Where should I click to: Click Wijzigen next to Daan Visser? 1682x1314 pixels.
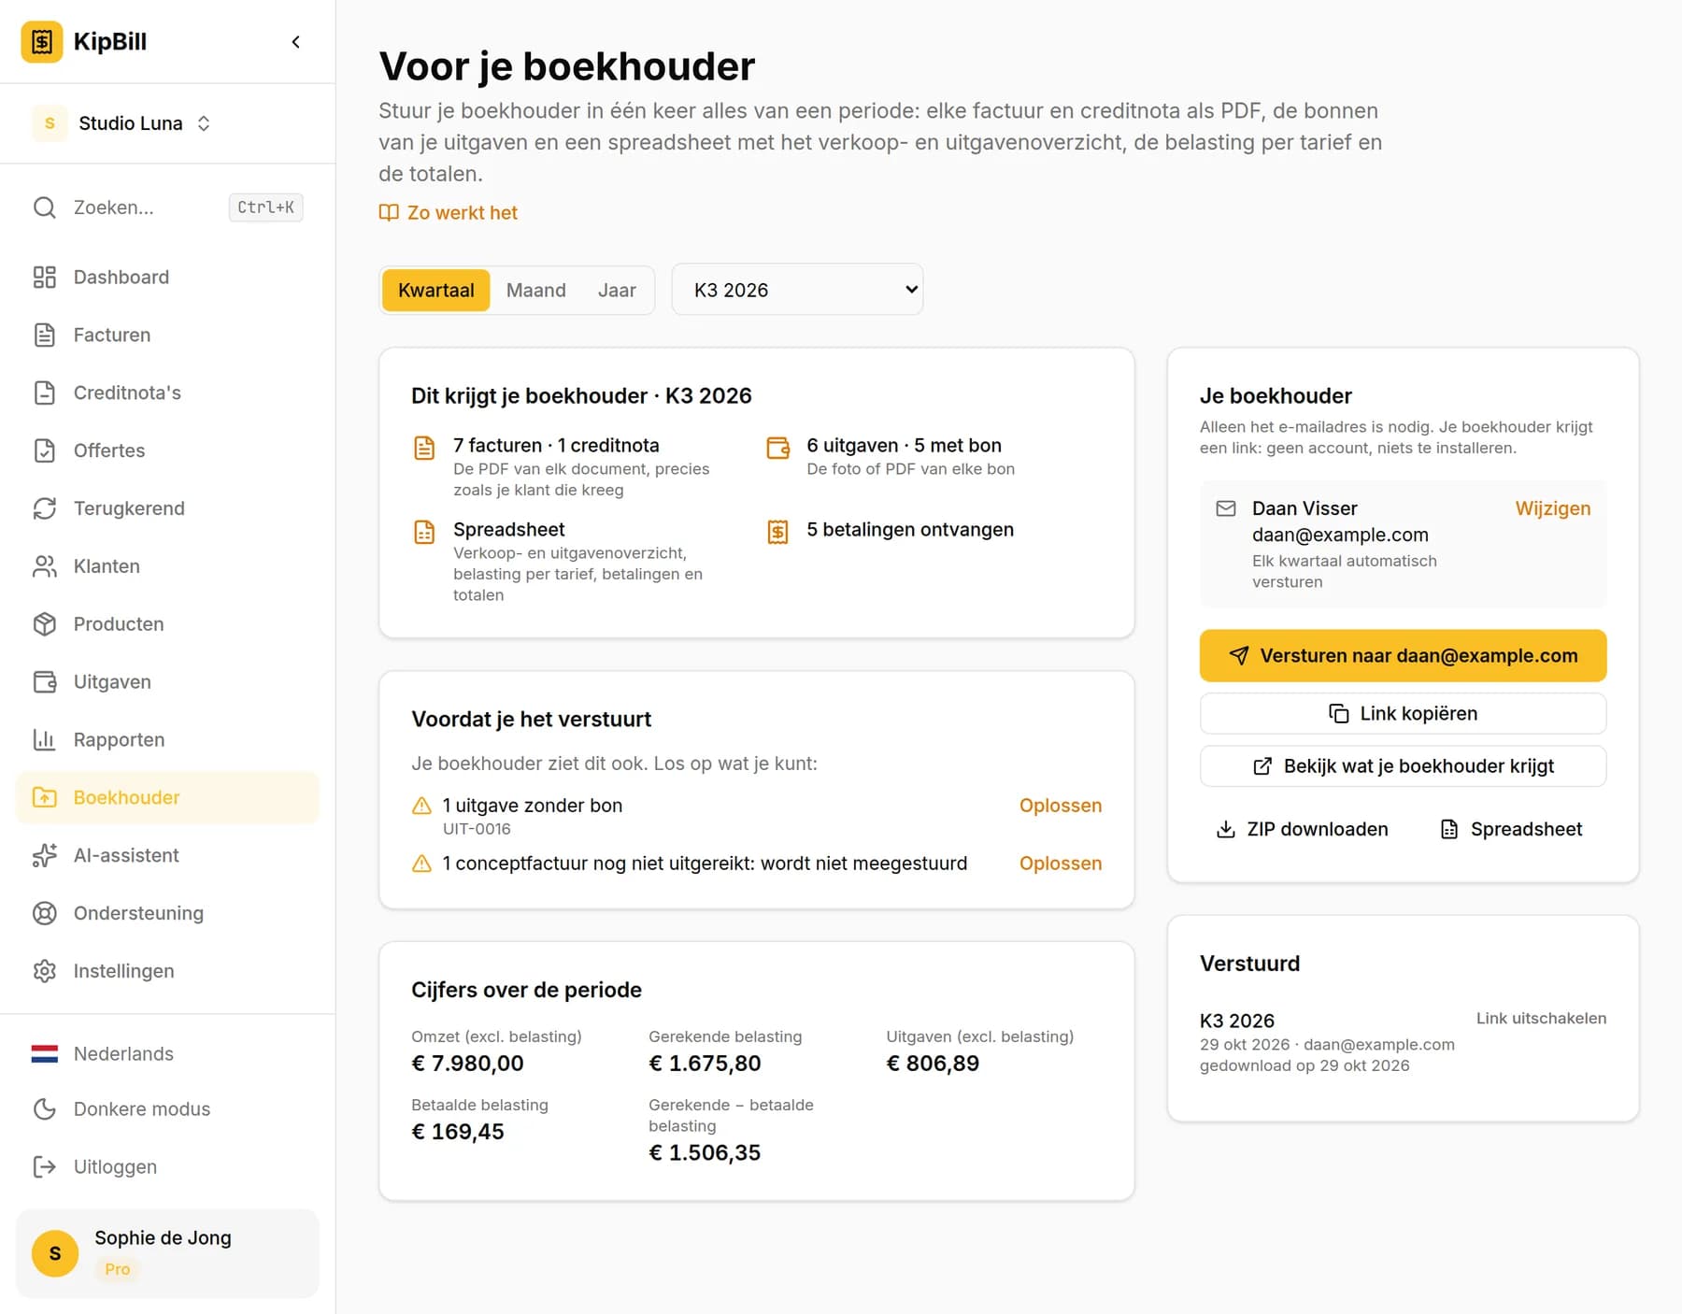1552,508
